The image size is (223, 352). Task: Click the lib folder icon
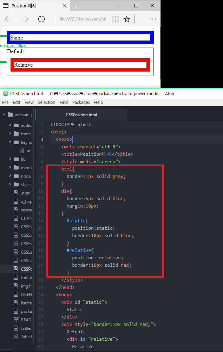click(16, 159)
